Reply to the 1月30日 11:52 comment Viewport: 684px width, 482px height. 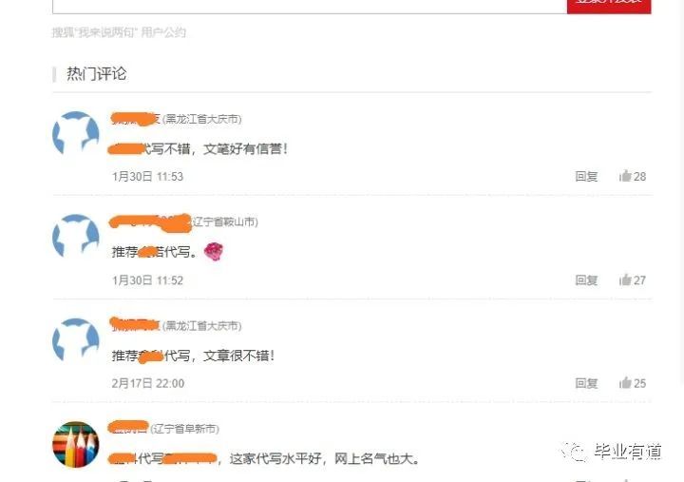pyautogui.click(x=586, y=280)
